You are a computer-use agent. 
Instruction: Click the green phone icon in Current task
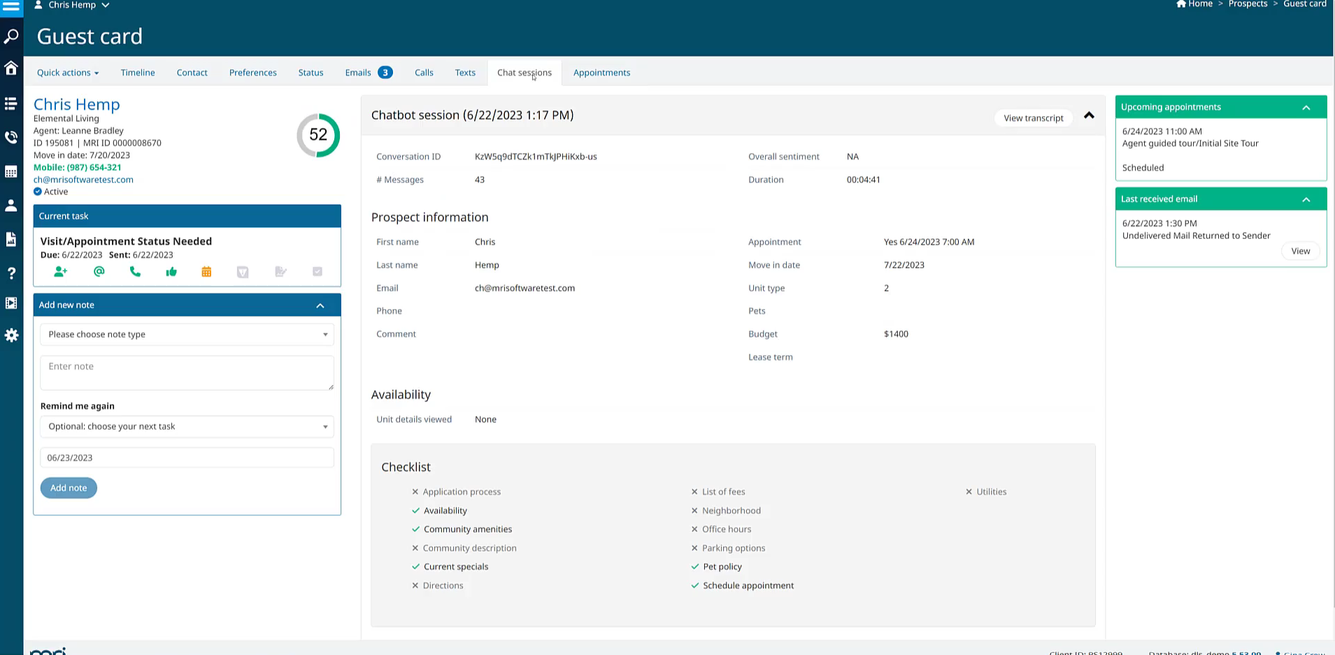pyautogui.click(x=135, y=272)
